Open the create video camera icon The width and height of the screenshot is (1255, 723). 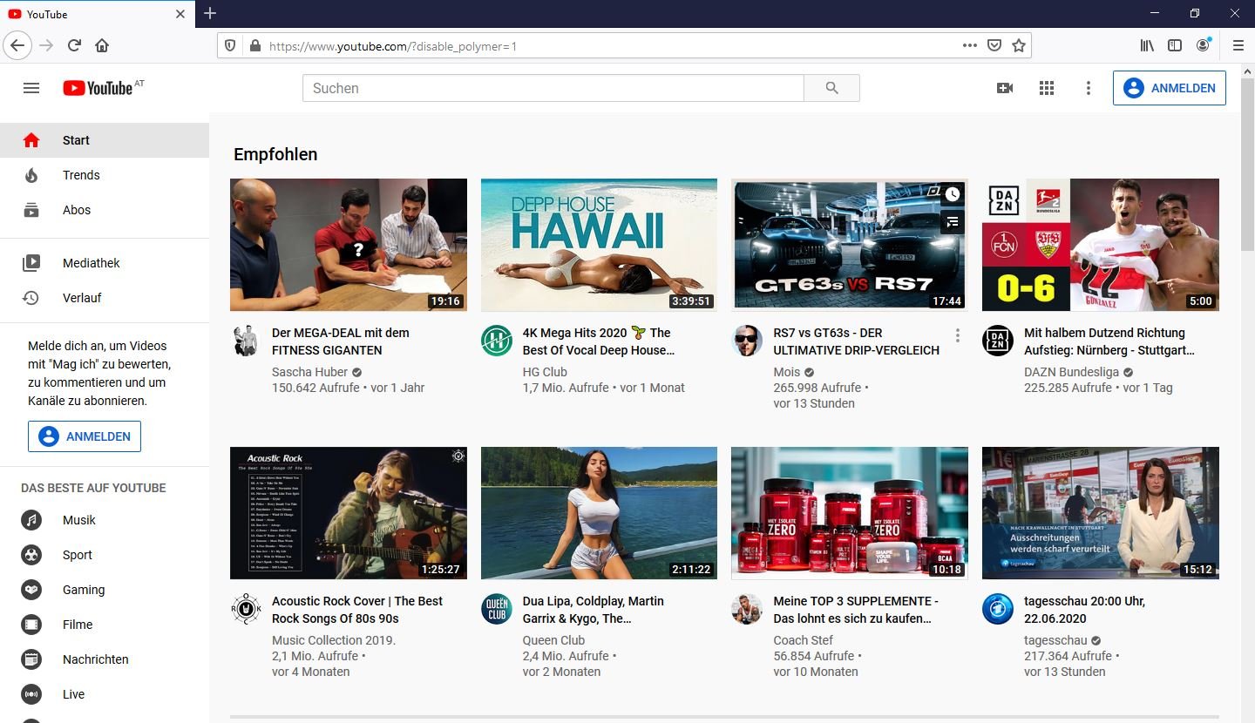click(x=1005, y=88)
